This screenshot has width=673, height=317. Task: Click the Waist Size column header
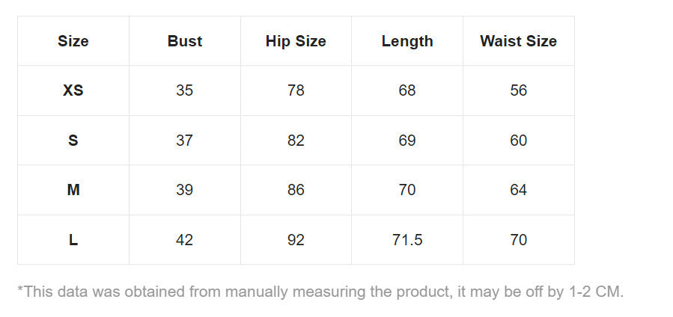pos(518,41)
